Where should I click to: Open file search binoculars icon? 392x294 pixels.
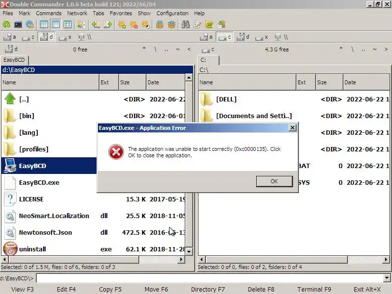(x=186, y=24)
